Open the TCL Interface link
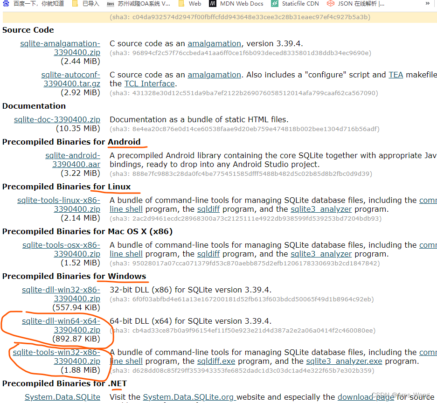Viewport: 437px width, 403px height. point(149,83)
